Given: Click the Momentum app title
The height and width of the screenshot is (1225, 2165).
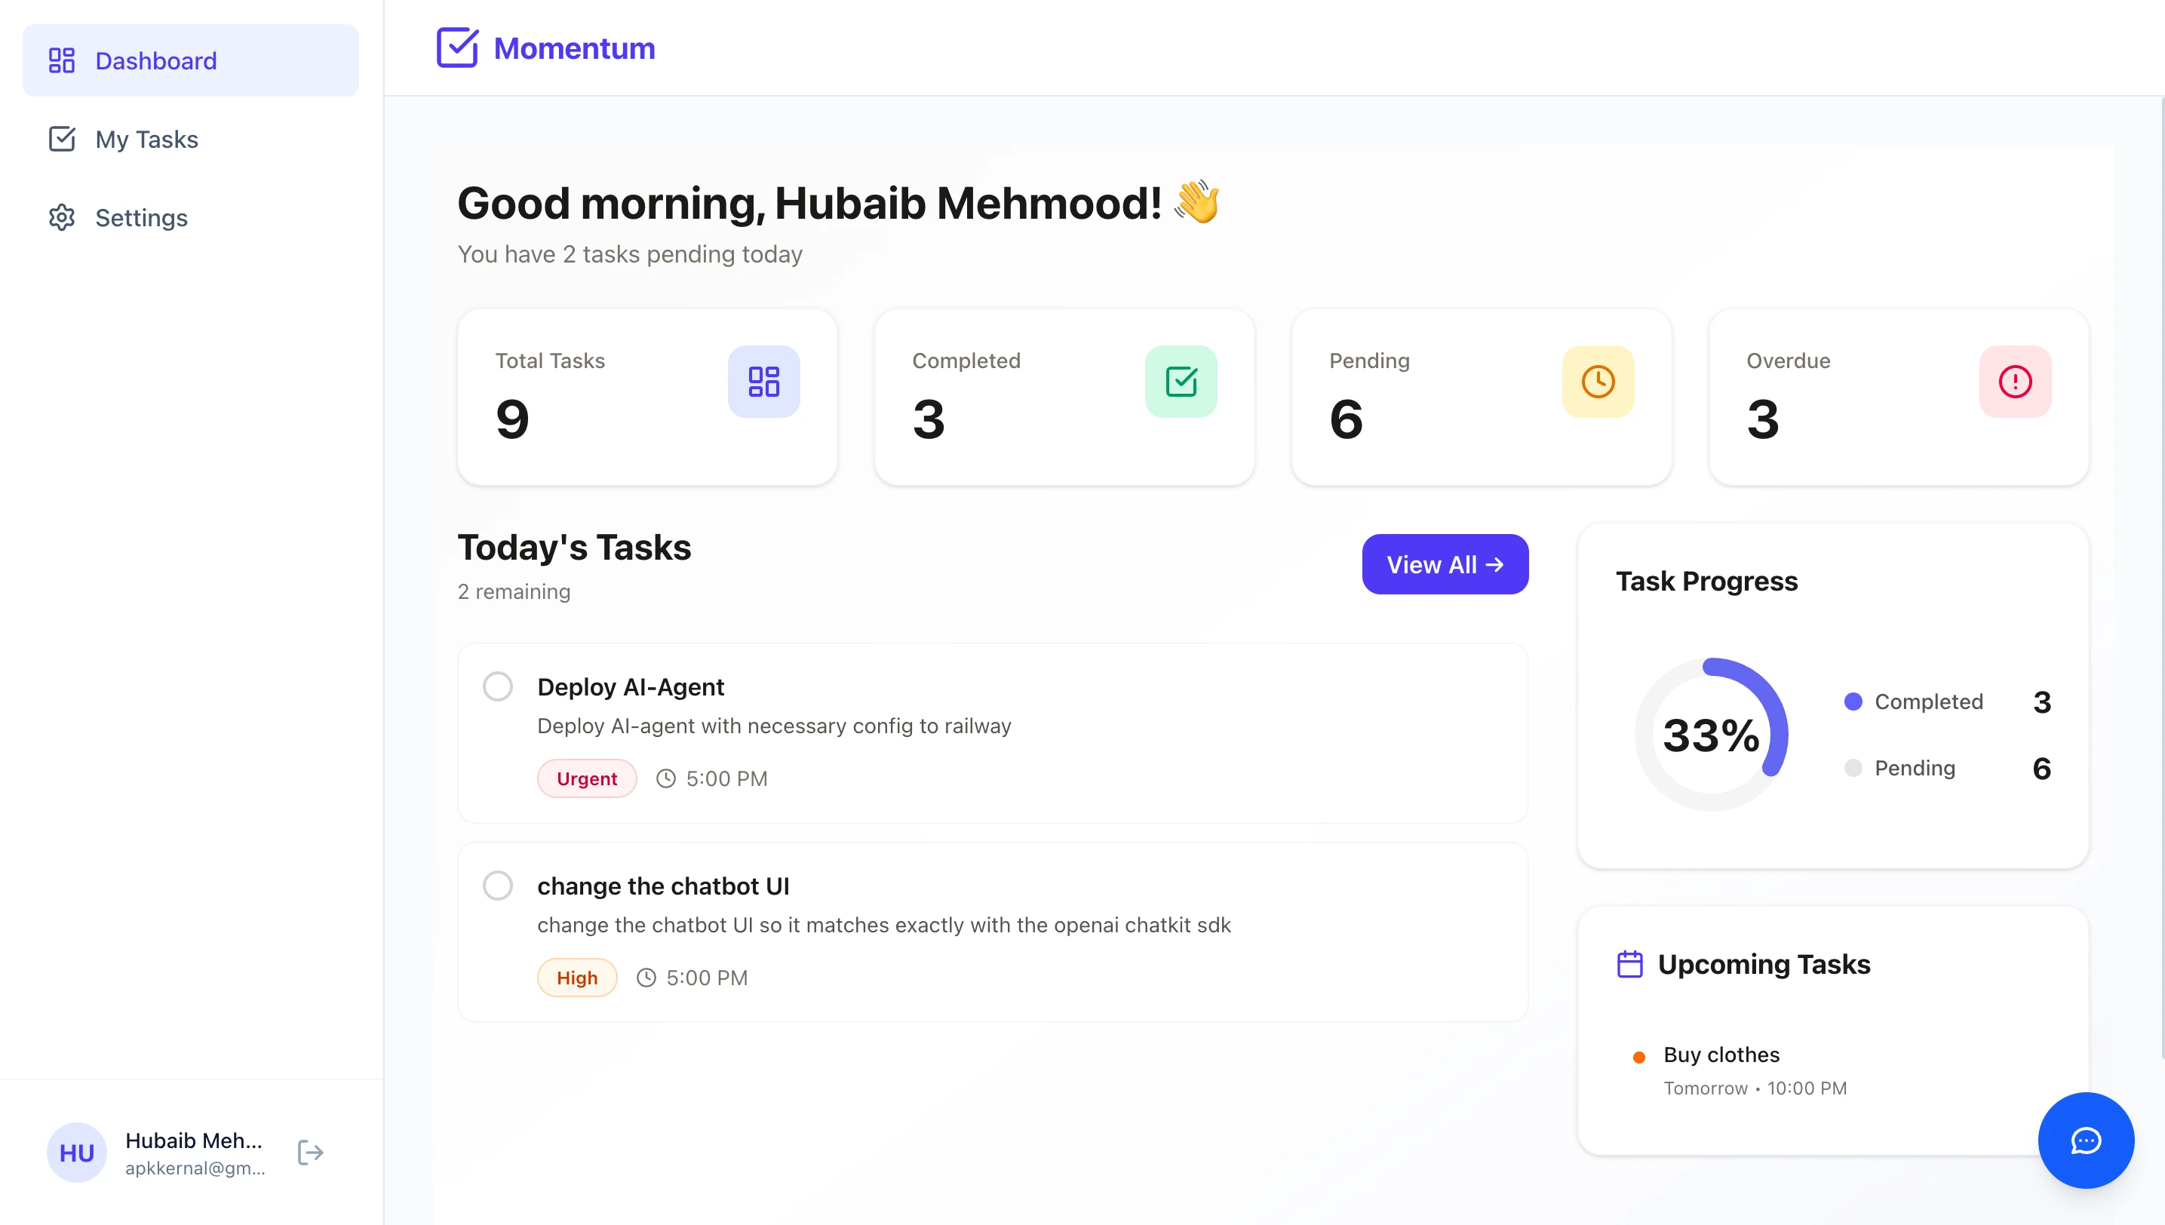Looking at the screenshot, I should [x=574, y=48].
